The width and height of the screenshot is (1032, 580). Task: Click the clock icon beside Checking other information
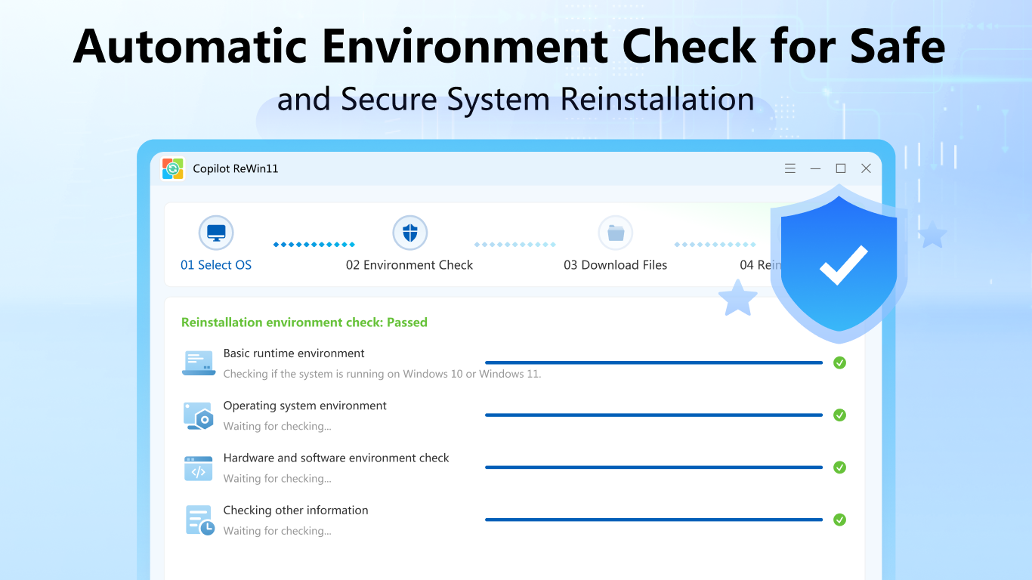tap(198, 520)
